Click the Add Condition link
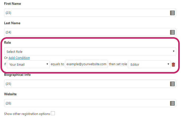Image resolution: width=181 pixels, height=118 pixels. coord(19,58)
